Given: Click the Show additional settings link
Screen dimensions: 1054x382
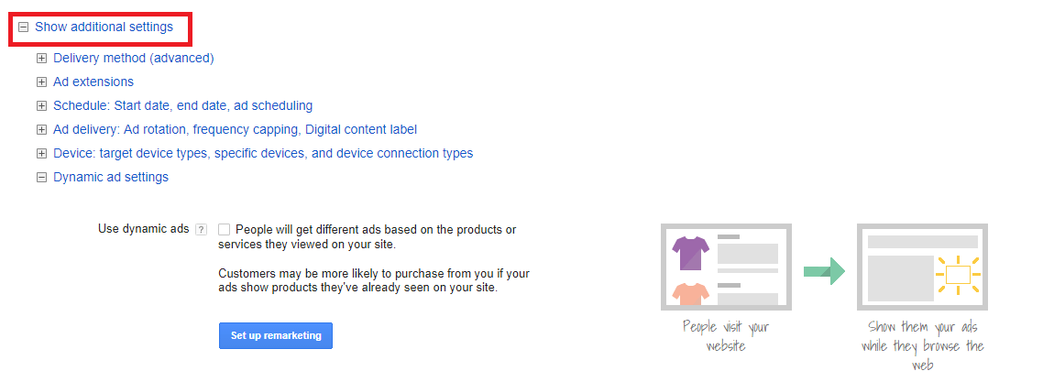Looking at the screenshot, I should [104, 27].
